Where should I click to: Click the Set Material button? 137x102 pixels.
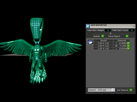[x=122, y=90]
